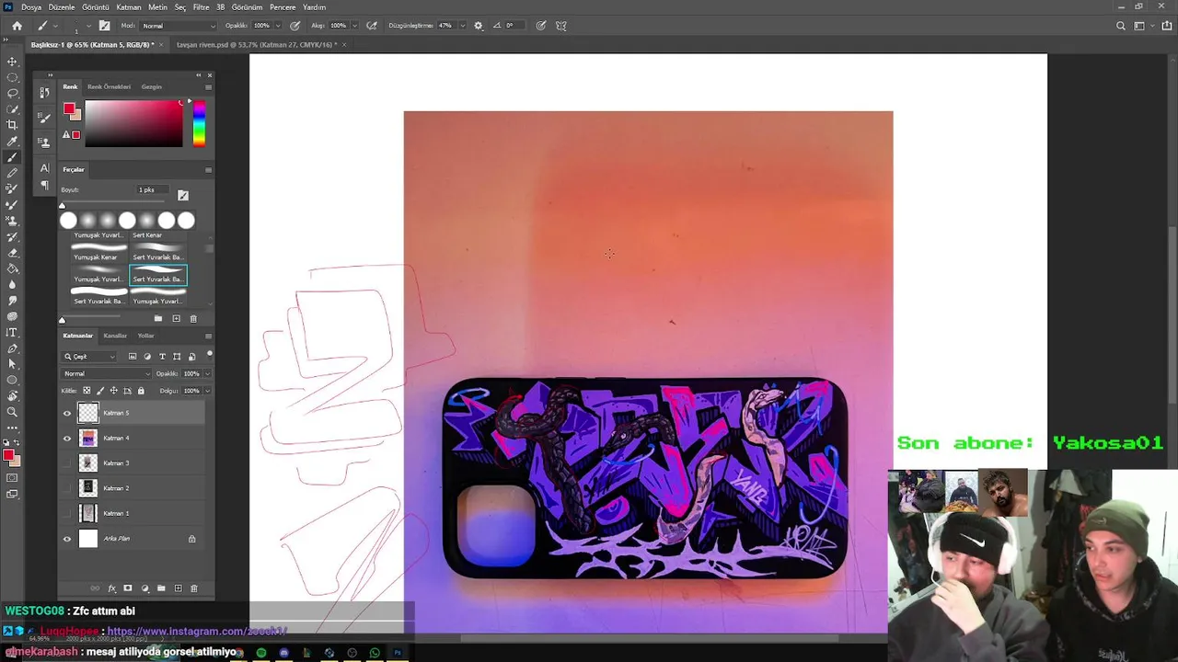Toggle lock all padlock in Kilitle row
1178x662 pixels.
pyautogui.click(x=141, y=391)
